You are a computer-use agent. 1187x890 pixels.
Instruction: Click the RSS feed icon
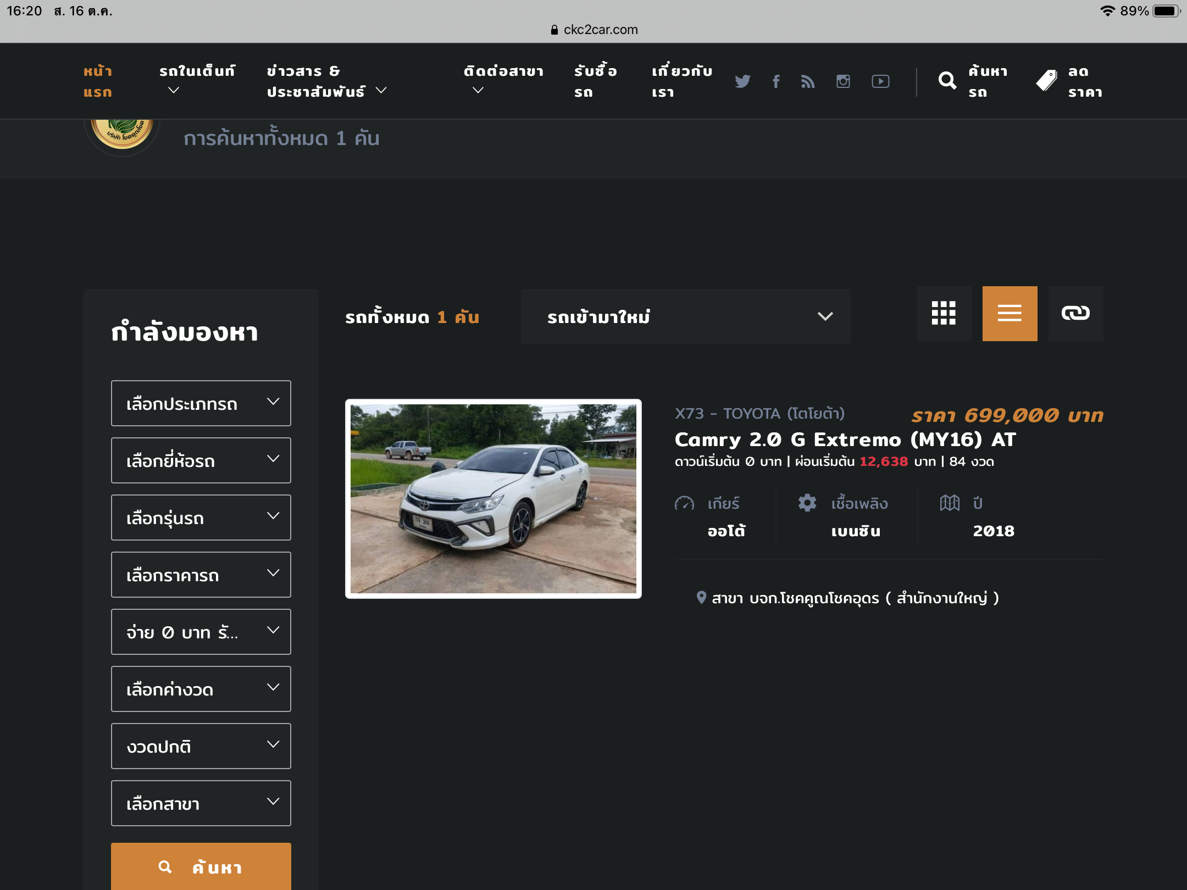click(808, 81)
